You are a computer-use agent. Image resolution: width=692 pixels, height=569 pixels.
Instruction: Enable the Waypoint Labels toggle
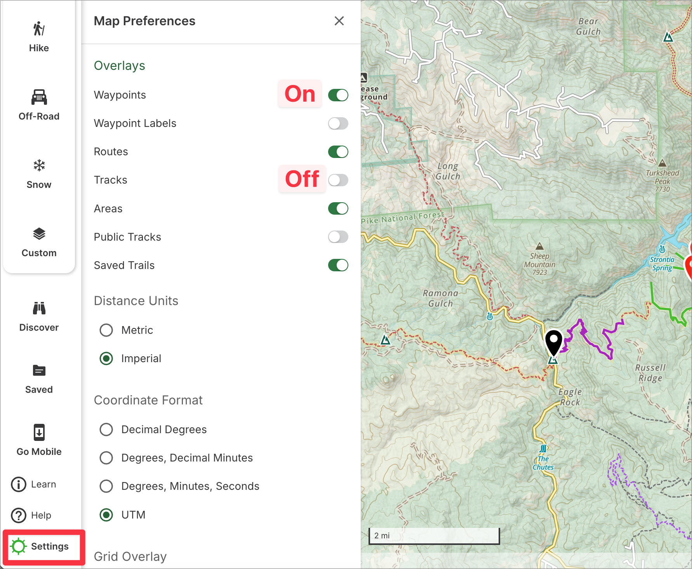[338, 123]
